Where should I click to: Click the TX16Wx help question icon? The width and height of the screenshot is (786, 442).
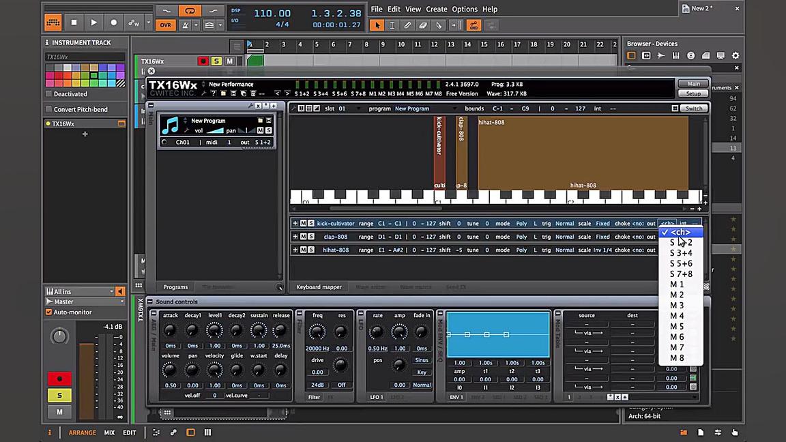(x=214, y=93)
